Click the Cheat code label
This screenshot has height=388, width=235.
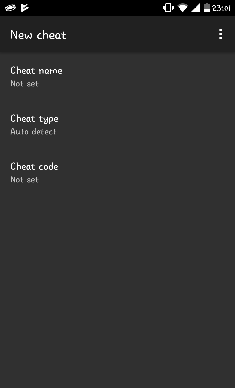[x=34, y=166]
